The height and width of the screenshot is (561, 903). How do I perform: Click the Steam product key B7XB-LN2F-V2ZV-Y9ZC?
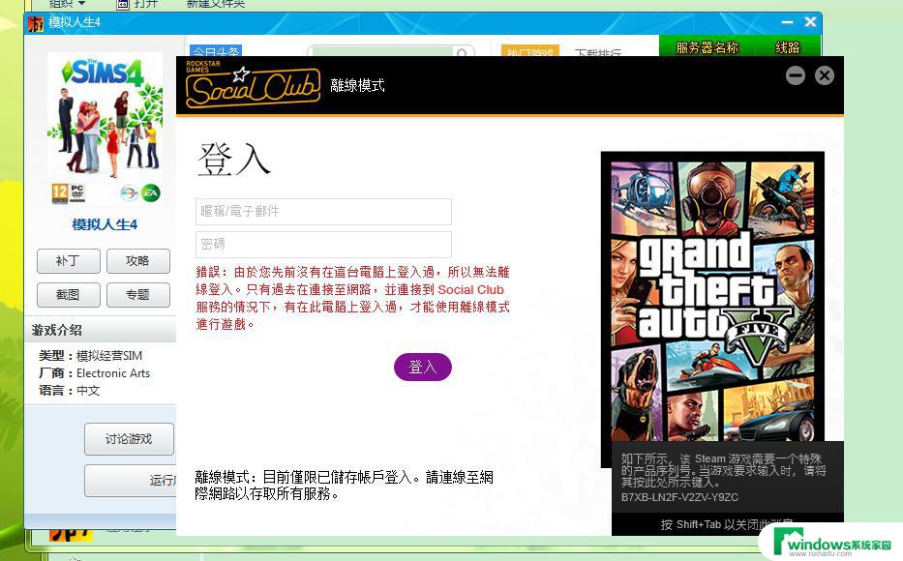679,497
